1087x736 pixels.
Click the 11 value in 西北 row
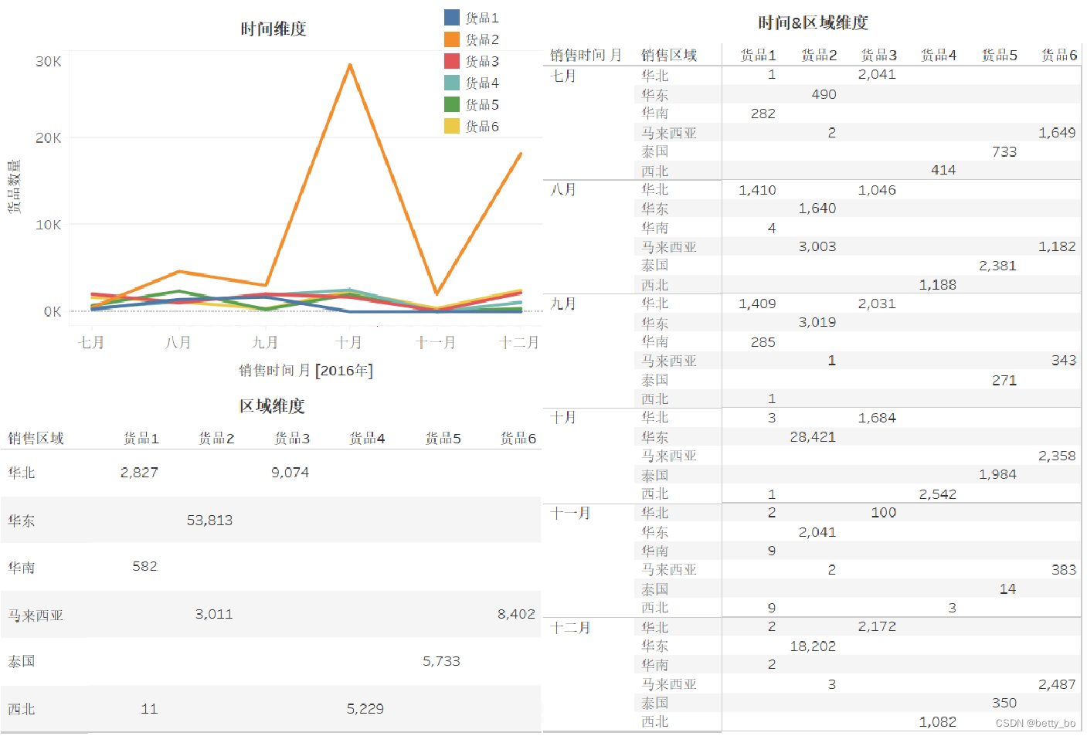pyautogui.click(x=149, y=708)
